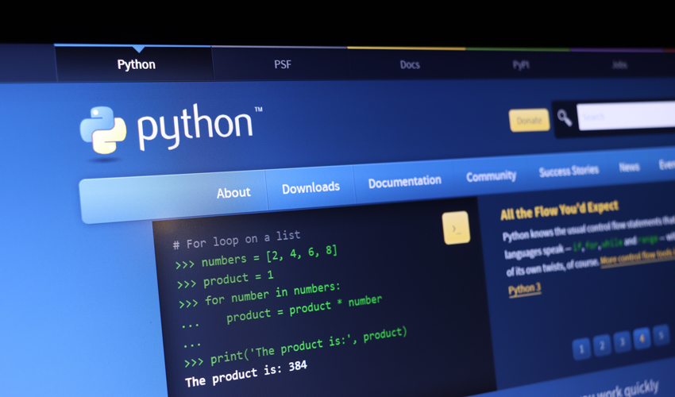
Task: Switch to the PSF top tab
Action: coord(283,64)
